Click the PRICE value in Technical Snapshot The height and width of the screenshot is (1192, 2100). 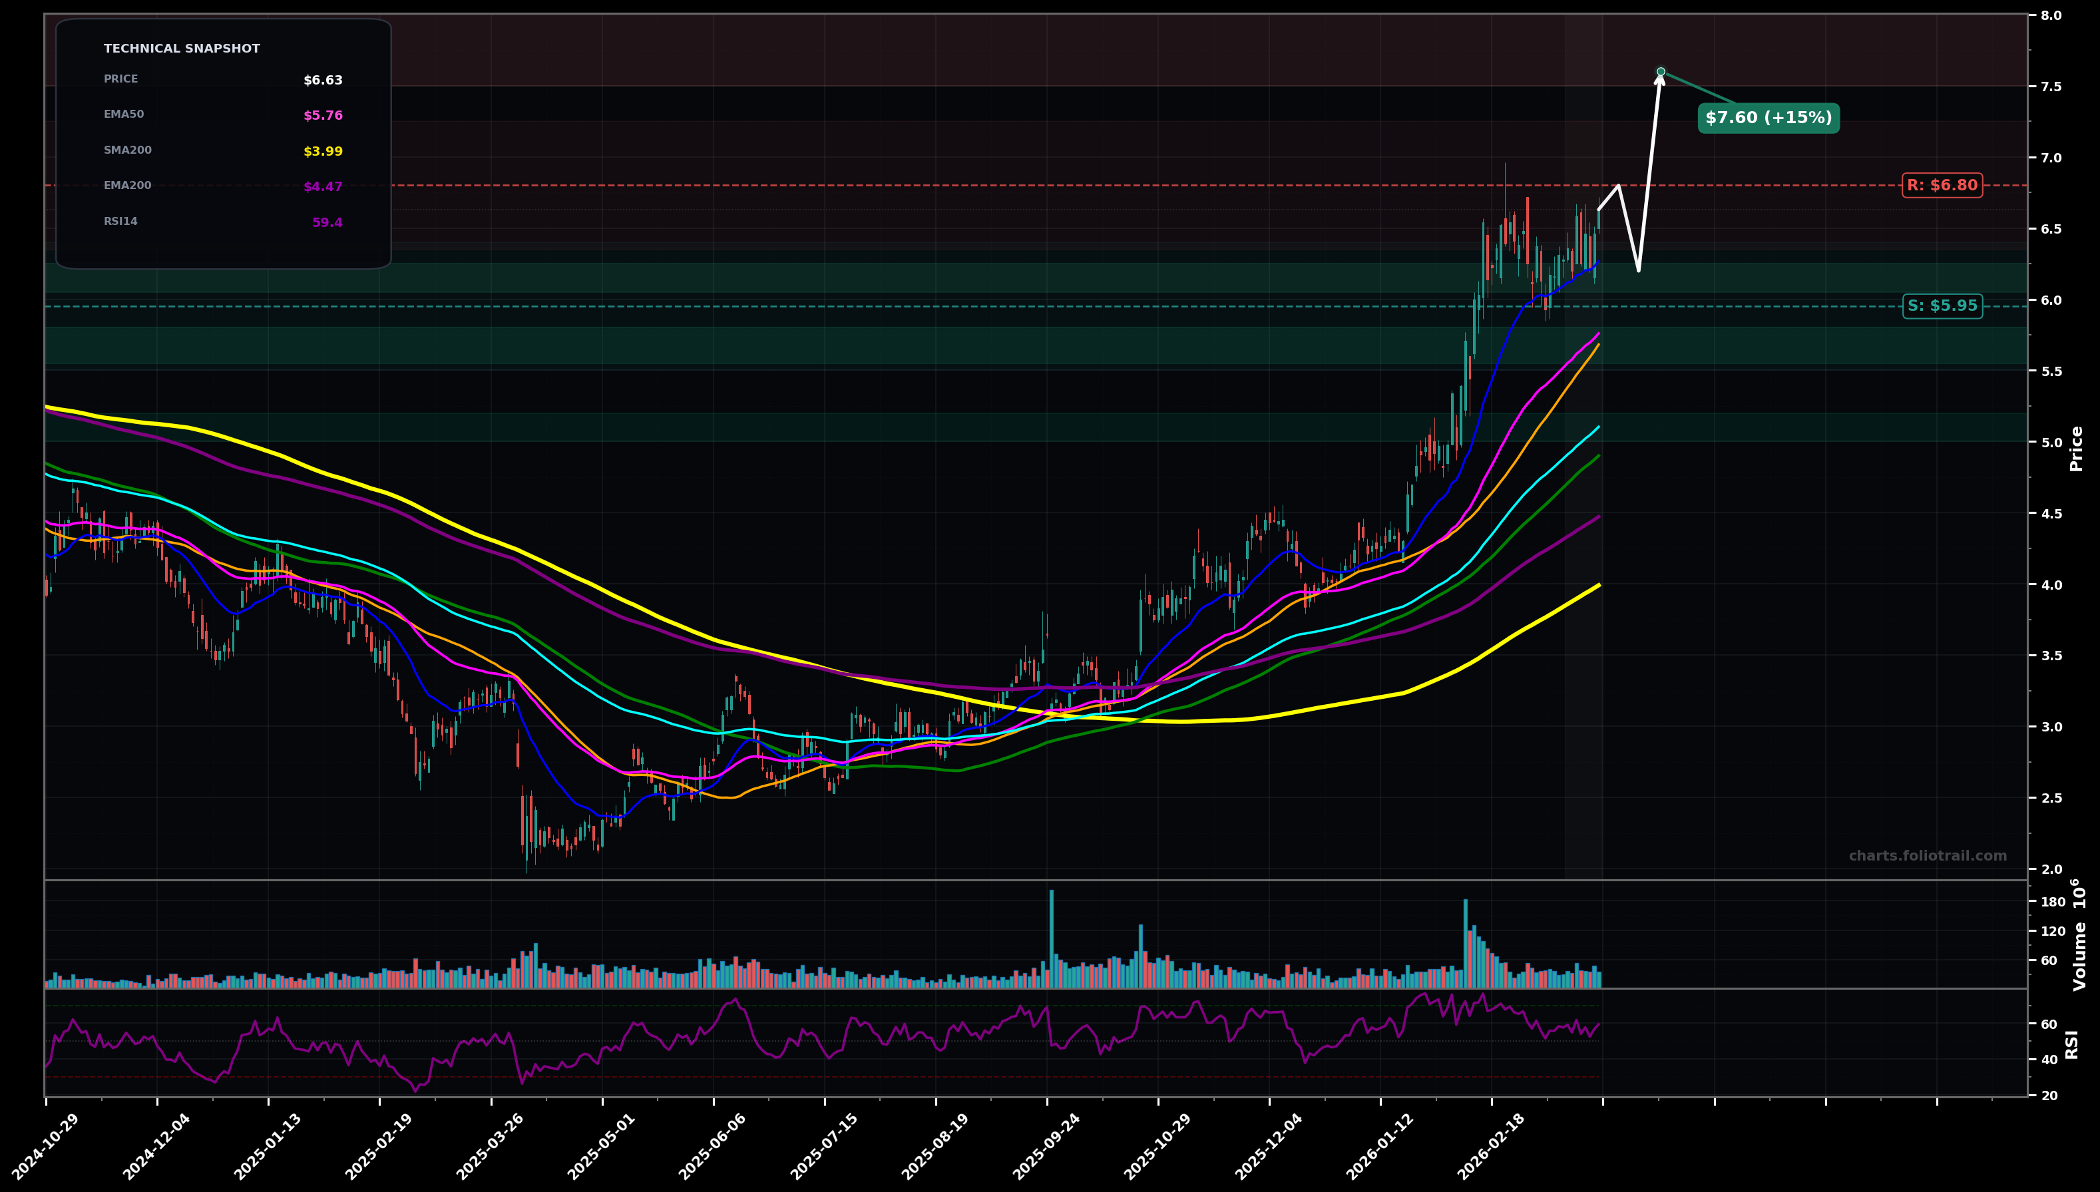click(323, 79)
